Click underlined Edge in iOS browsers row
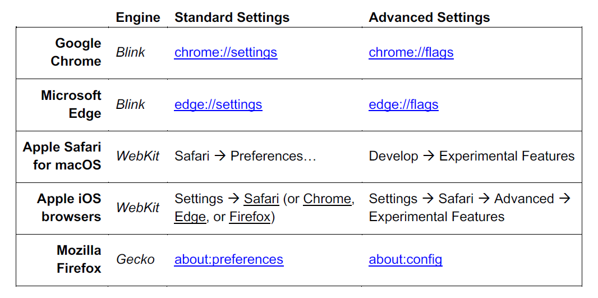Image resolution: width=598 pixels, height=298 pixels. [x=190, y=217]
